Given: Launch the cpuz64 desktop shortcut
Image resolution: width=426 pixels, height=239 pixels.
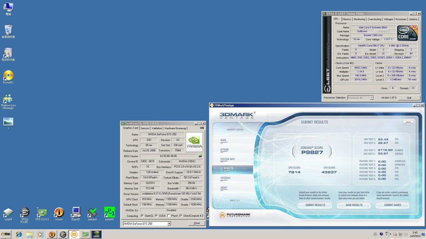Looking at the screenshot, I should tap(8, 214).
